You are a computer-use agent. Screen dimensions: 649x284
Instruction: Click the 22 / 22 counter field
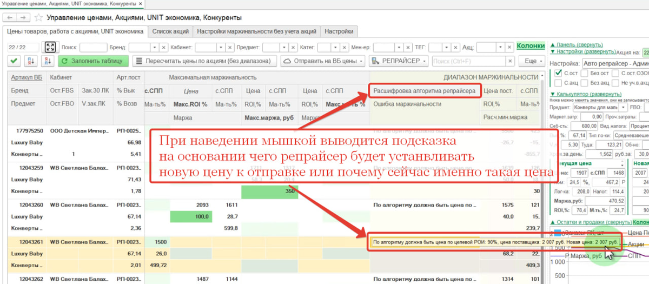click(x=24, y=48)
